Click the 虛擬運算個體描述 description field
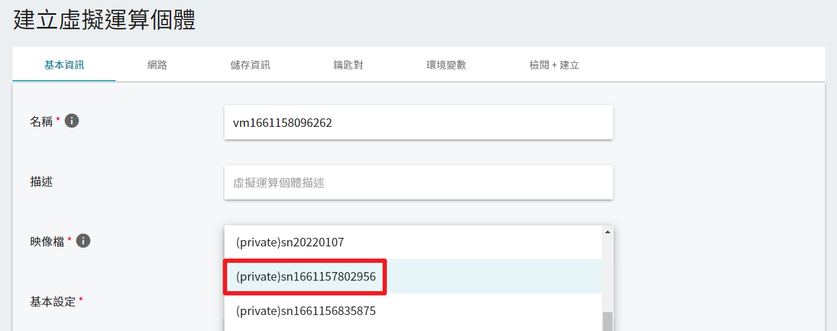This screenshot has width=837, height=331. point(418,183)
